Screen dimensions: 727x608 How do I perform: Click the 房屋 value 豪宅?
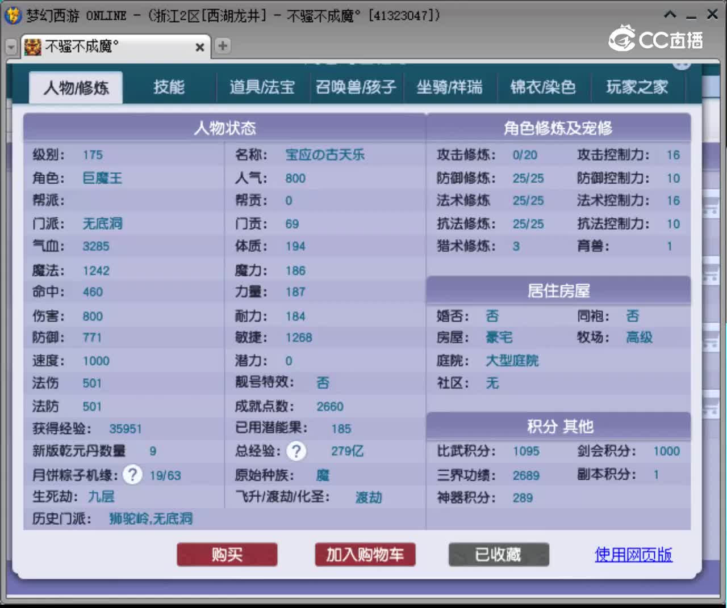point(499,337)
